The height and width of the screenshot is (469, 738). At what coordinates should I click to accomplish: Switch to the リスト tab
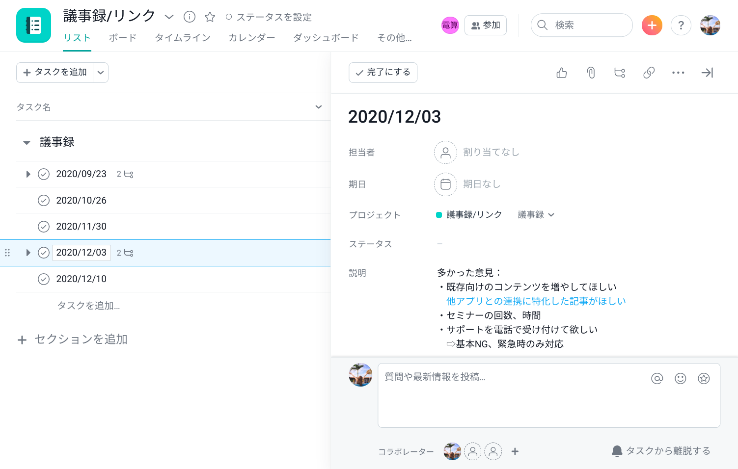tap(77, 38)
